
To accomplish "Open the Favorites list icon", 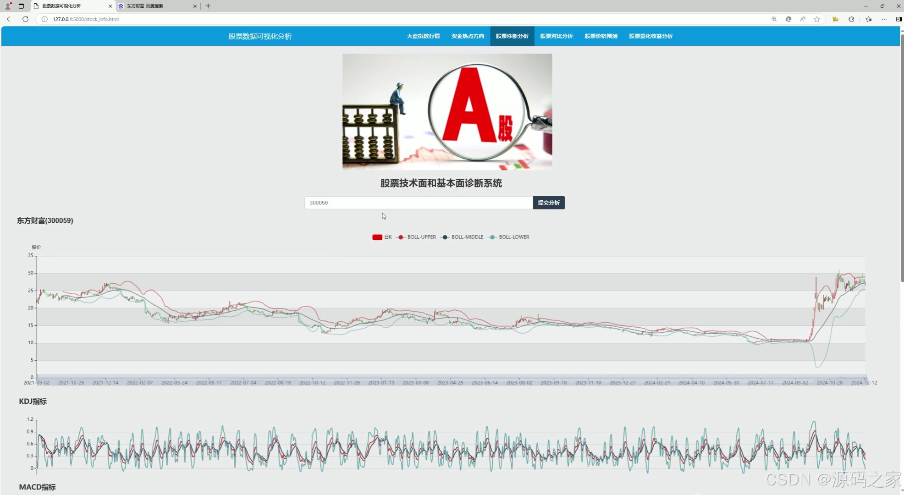I will point(868,19).
